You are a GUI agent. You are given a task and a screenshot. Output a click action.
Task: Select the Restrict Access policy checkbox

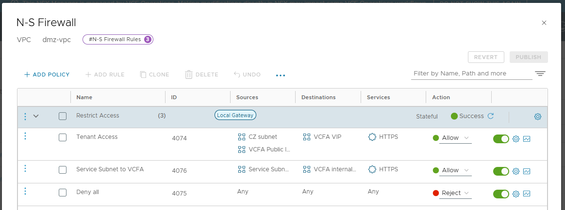(63, 116)
